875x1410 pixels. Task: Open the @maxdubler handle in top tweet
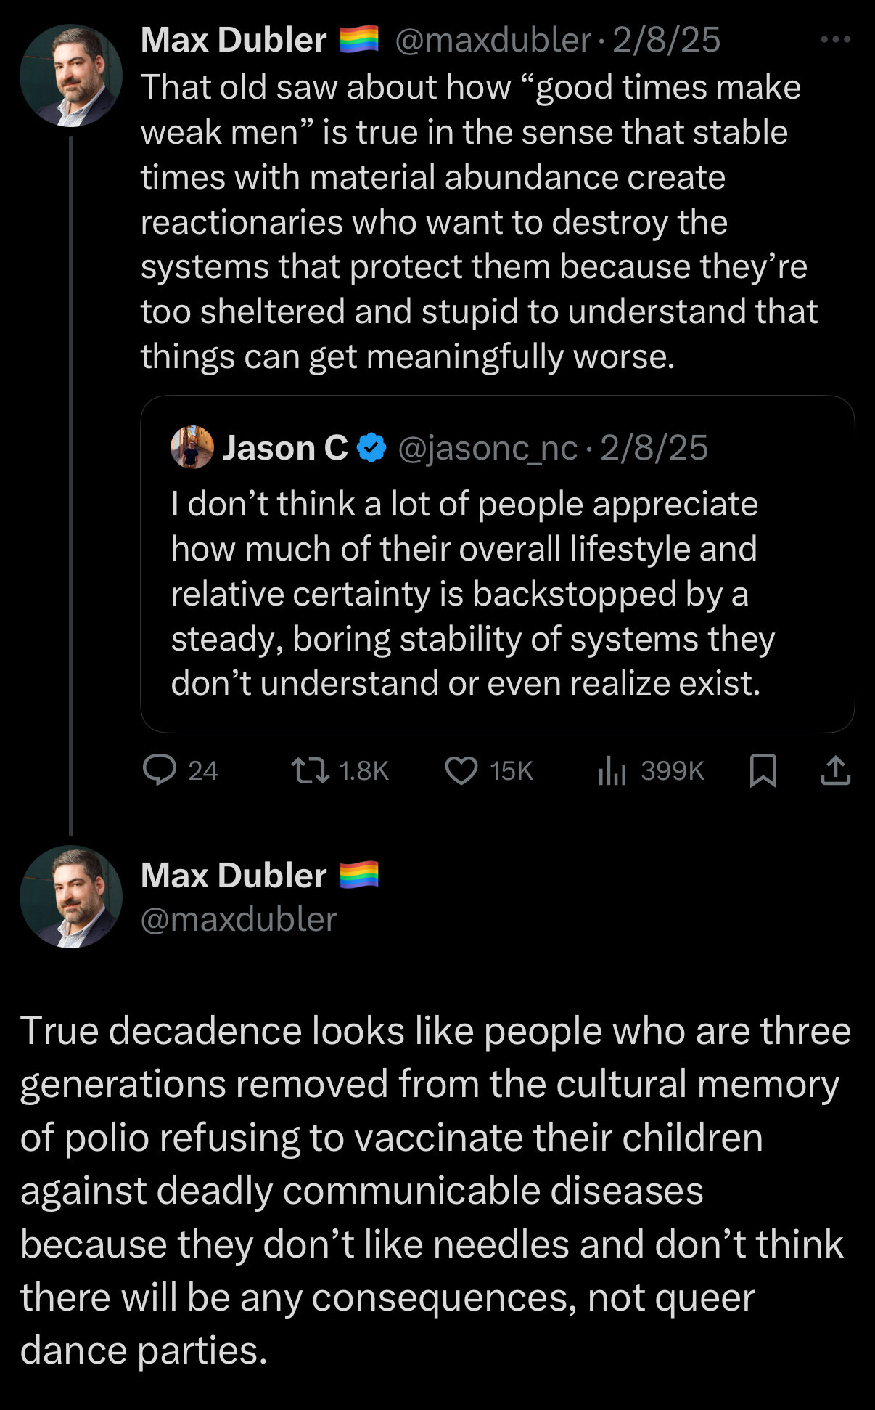[x=493, y=40]
